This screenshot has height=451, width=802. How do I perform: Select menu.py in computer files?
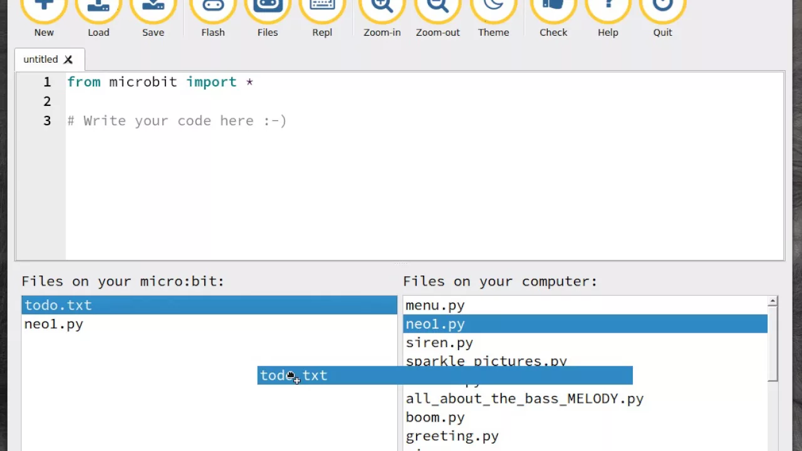tap(585, 306)
